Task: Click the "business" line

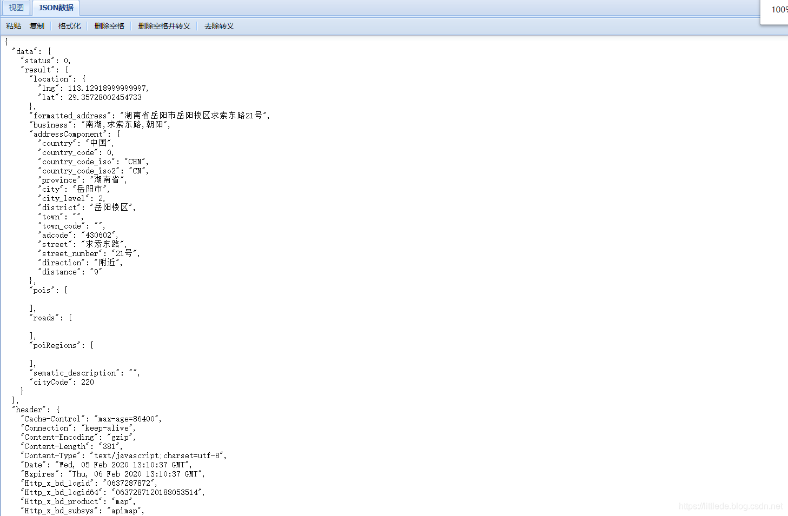Action: point(100,125)
